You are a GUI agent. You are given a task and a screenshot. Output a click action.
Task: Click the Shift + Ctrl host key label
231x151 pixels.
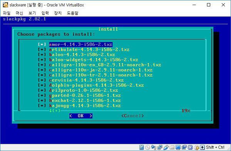tap(215, 147)
